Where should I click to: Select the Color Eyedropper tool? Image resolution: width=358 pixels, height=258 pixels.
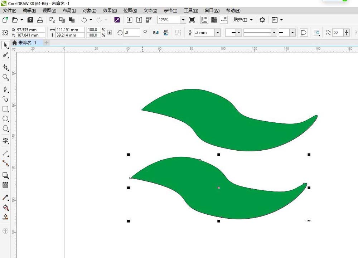(5, 197)
